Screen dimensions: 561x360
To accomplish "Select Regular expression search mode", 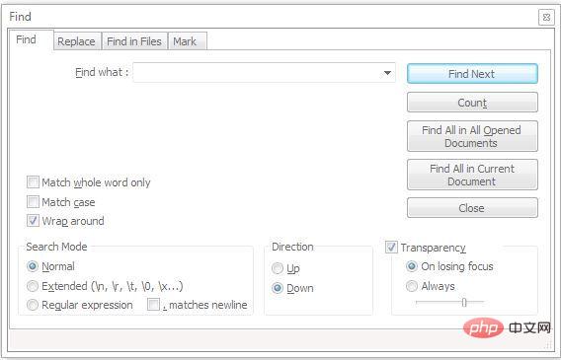I will pyautogui.click(x=33, y=305).
